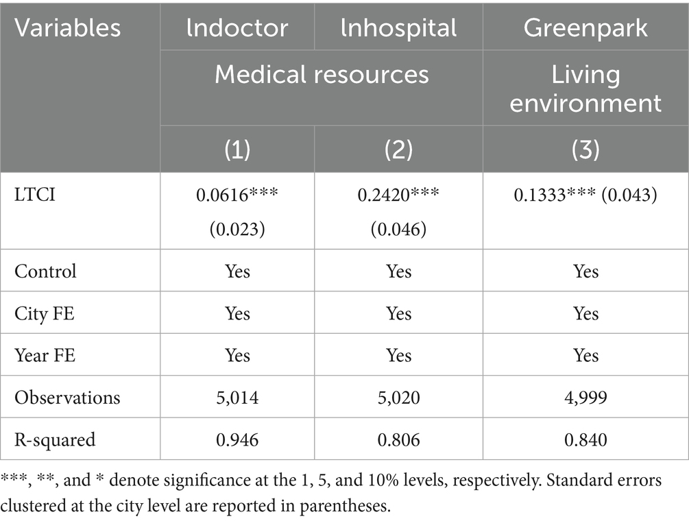
Task: Select the lndoctor column header
Action: click(237, 27)
